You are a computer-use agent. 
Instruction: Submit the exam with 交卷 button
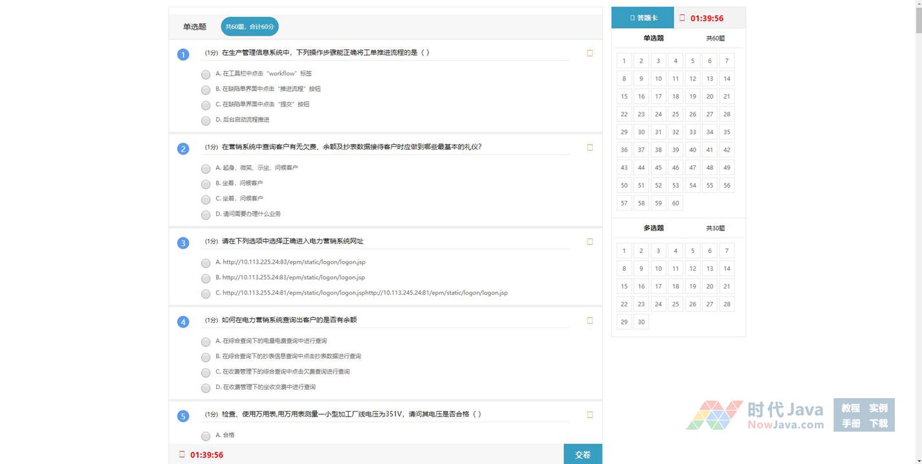click(x=582, y=454)
